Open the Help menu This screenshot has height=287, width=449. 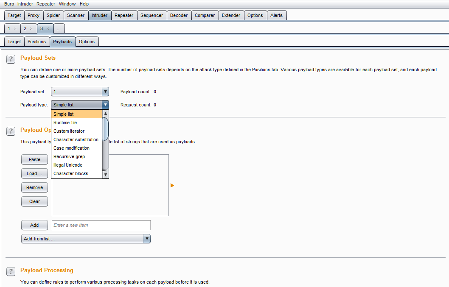tap(84, 4)
